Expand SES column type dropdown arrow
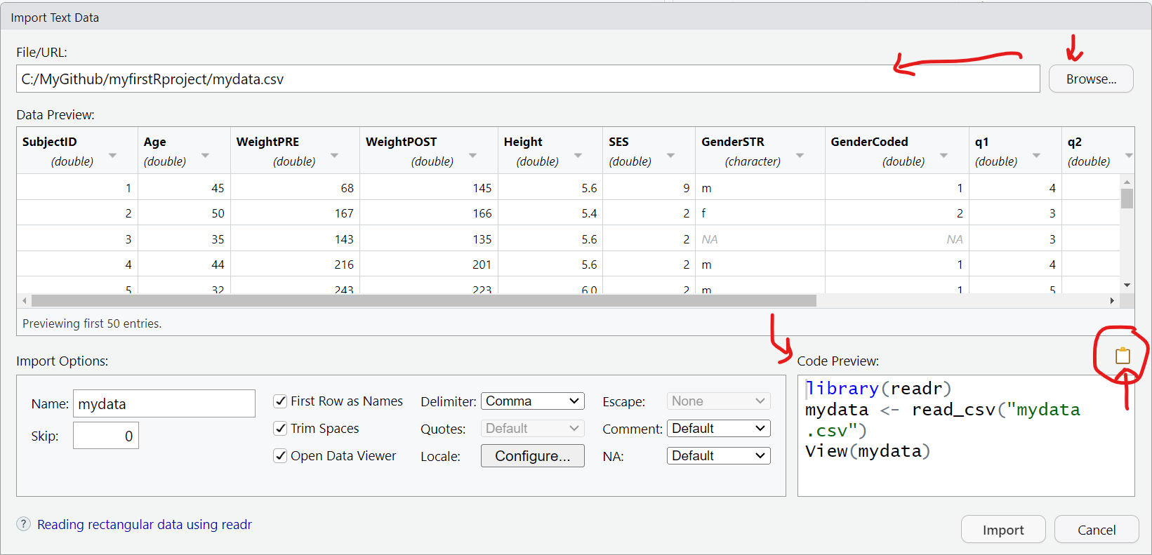The width and height of the screenshot is (1152, 555). (x=670, y=155)
